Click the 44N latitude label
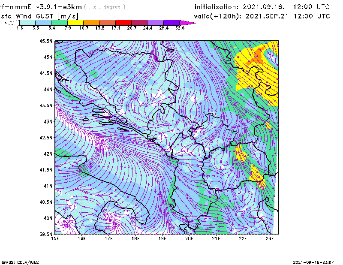The width and height of the screenshot is (343, 265). coord(48,89)
